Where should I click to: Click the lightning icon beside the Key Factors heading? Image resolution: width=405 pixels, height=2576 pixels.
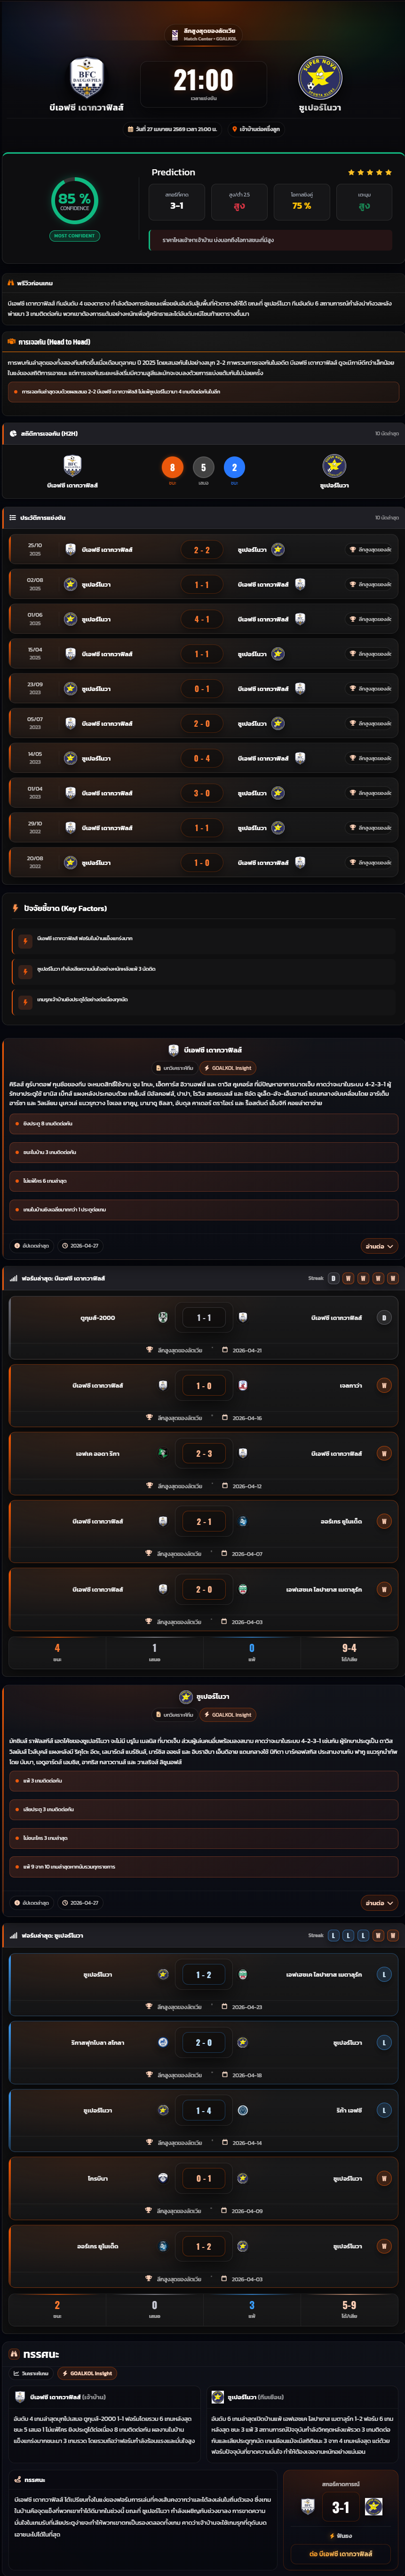click(x=15, y=908)
